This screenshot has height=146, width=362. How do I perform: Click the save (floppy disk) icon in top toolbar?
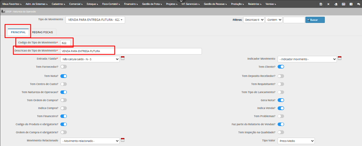click(321, 4)
